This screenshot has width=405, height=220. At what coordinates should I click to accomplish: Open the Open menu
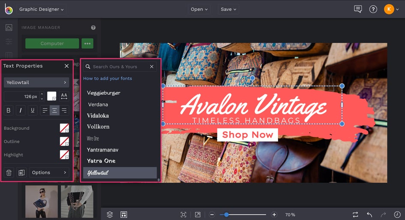pyautogui.click(x=199, y=9)
